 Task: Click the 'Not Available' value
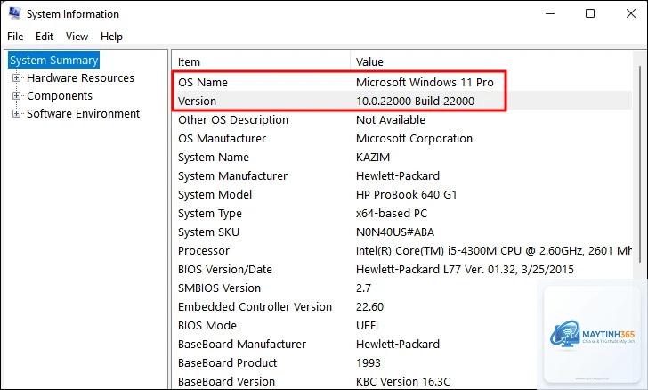(x=391, y=120)
